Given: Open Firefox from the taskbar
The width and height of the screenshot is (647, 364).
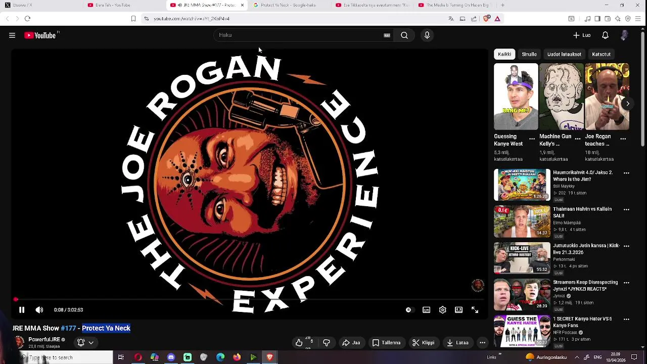Looking at the screenshot, I should 237,357.
